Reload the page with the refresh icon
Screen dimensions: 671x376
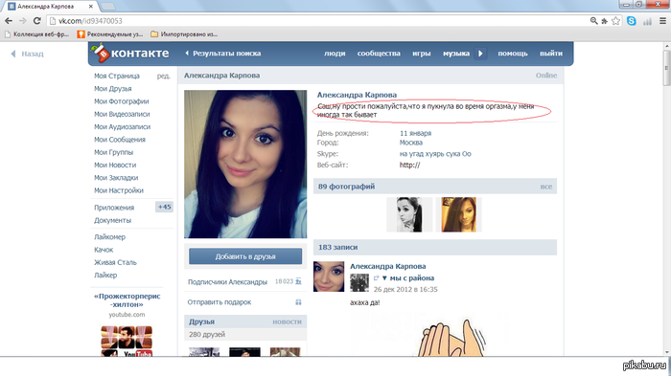(37, 20)
